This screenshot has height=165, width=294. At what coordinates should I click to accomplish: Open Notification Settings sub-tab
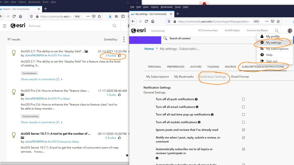pos(212,76)
